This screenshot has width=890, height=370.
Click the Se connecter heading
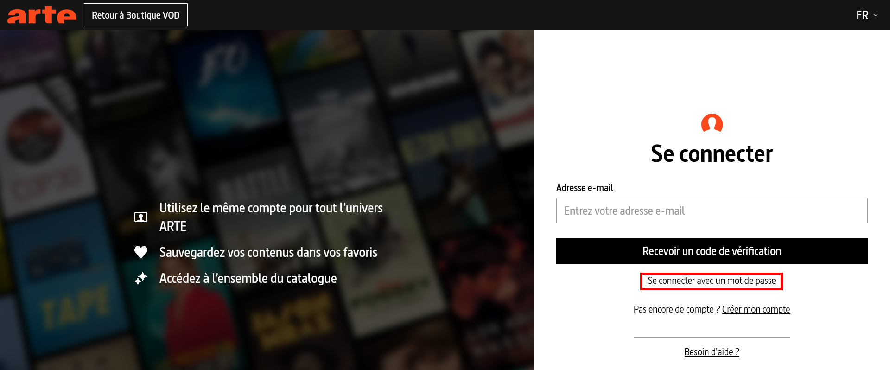(712, 153)
